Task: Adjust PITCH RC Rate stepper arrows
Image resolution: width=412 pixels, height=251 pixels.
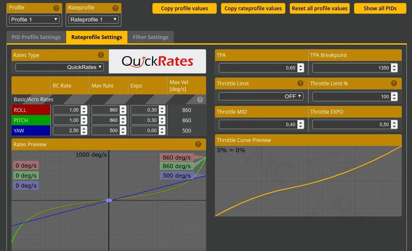Action: (84, 120)
